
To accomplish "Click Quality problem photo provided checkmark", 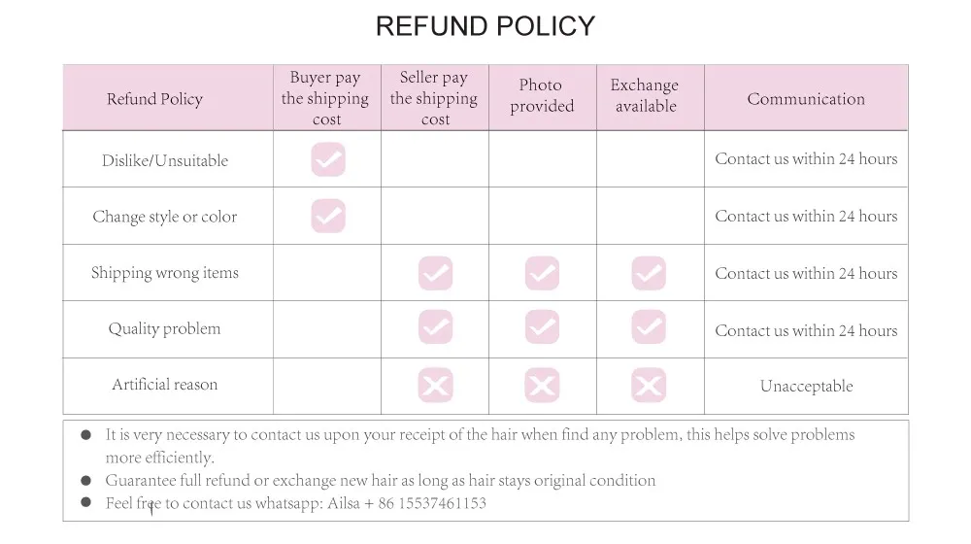I will pos(542,328).
